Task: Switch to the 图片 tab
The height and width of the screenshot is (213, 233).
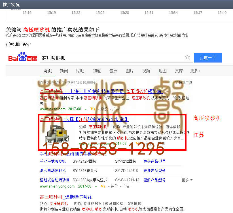Action: [130, 71]
